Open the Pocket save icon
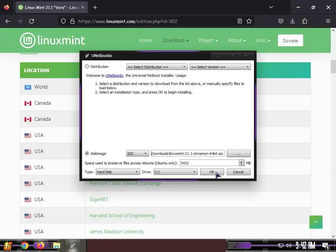 pyautogui.click(x=281, y=21)
